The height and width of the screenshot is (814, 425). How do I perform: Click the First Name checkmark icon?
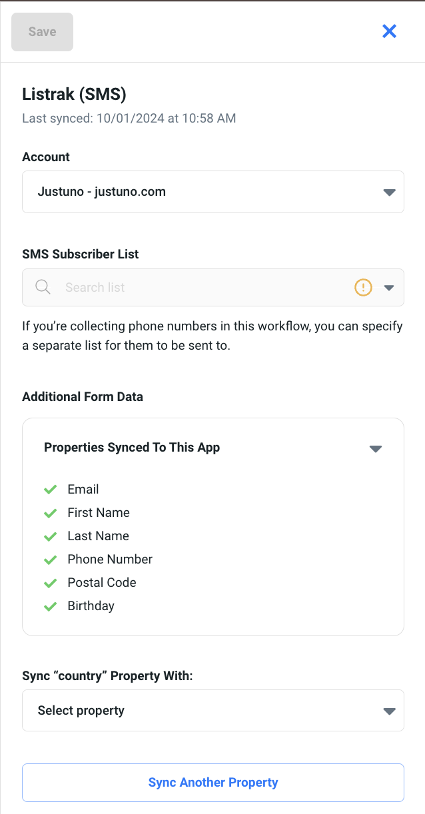coord(50,513)
